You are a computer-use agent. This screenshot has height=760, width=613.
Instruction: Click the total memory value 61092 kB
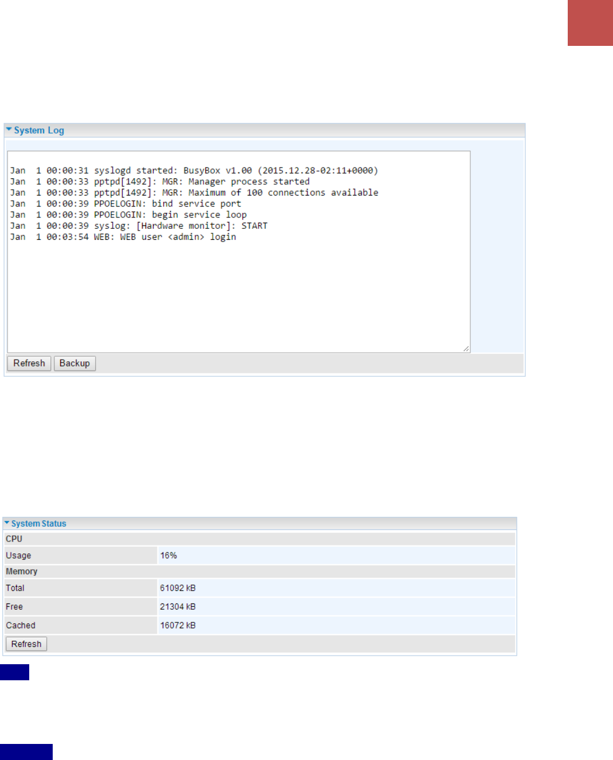click(178, 588)
